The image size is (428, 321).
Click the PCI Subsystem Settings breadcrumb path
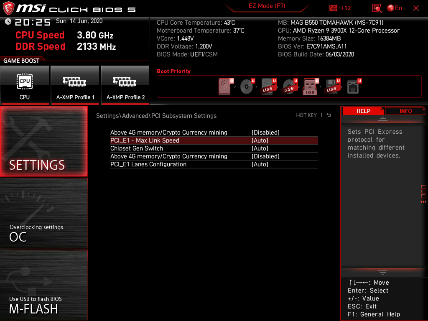156,116
